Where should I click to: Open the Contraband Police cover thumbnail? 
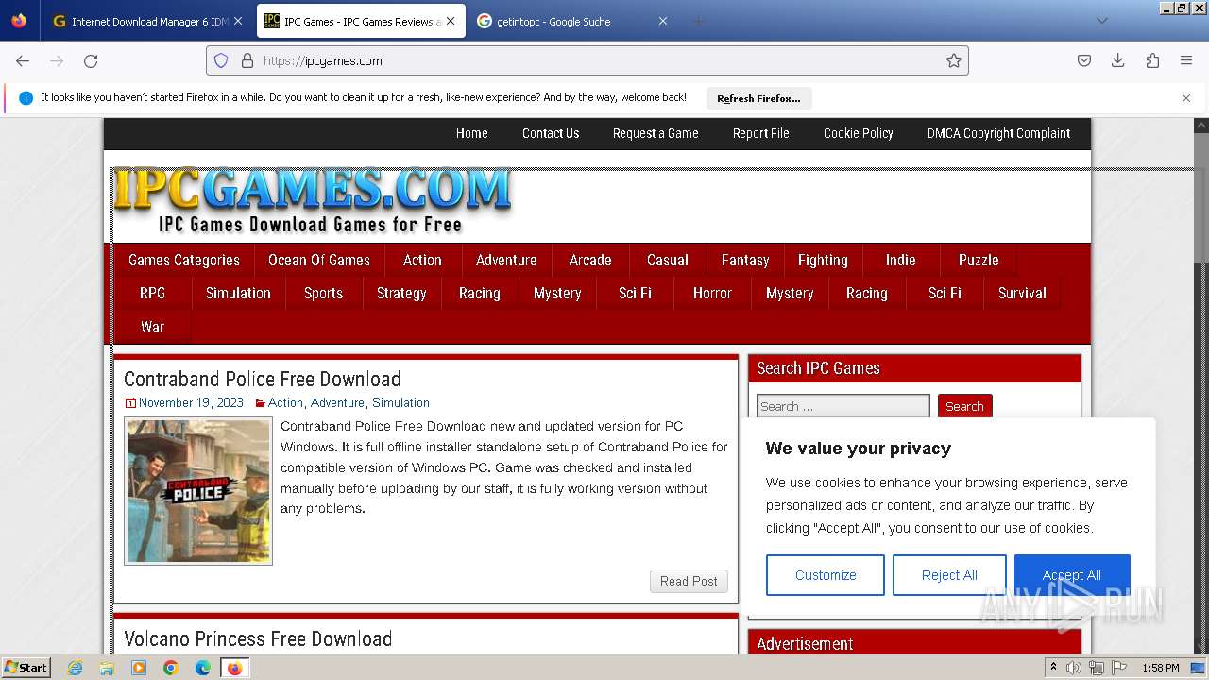click(198, 492)
